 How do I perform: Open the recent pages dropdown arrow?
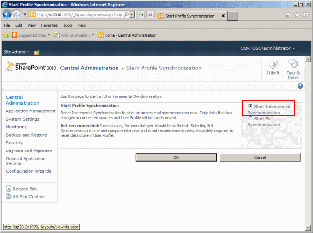(25, 14)
